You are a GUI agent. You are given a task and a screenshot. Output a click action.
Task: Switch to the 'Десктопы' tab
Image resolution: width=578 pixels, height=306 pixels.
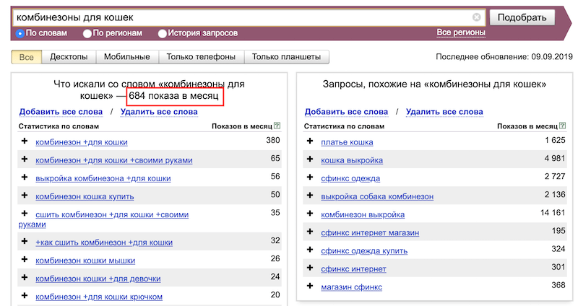69,57
